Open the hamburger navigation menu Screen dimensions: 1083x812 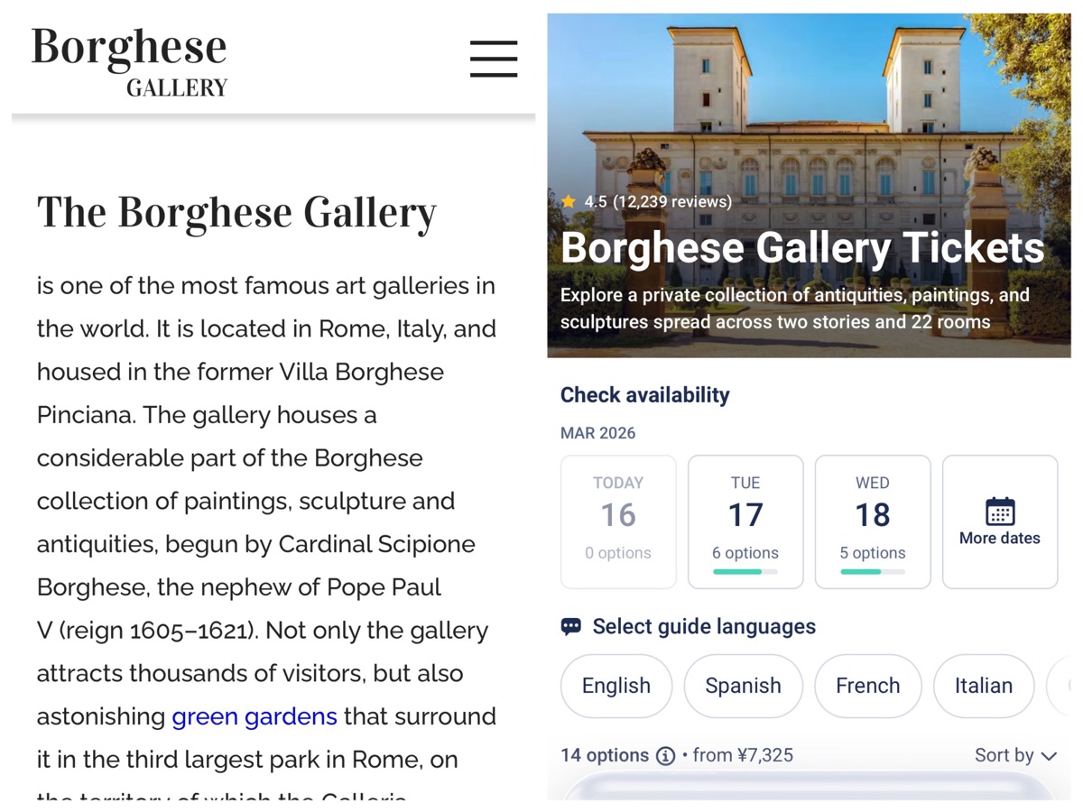tap(494, 59)
